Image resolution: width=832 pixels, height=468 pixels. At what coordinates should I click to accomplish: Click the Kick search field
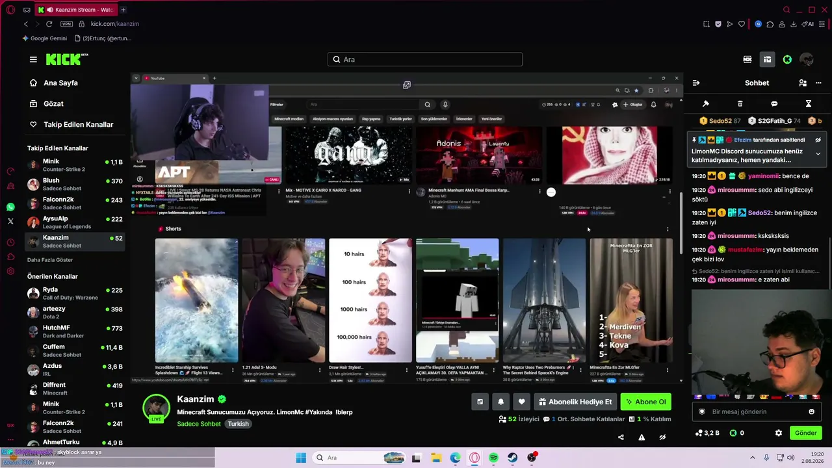pyautogui.click(x=425, y=59)
